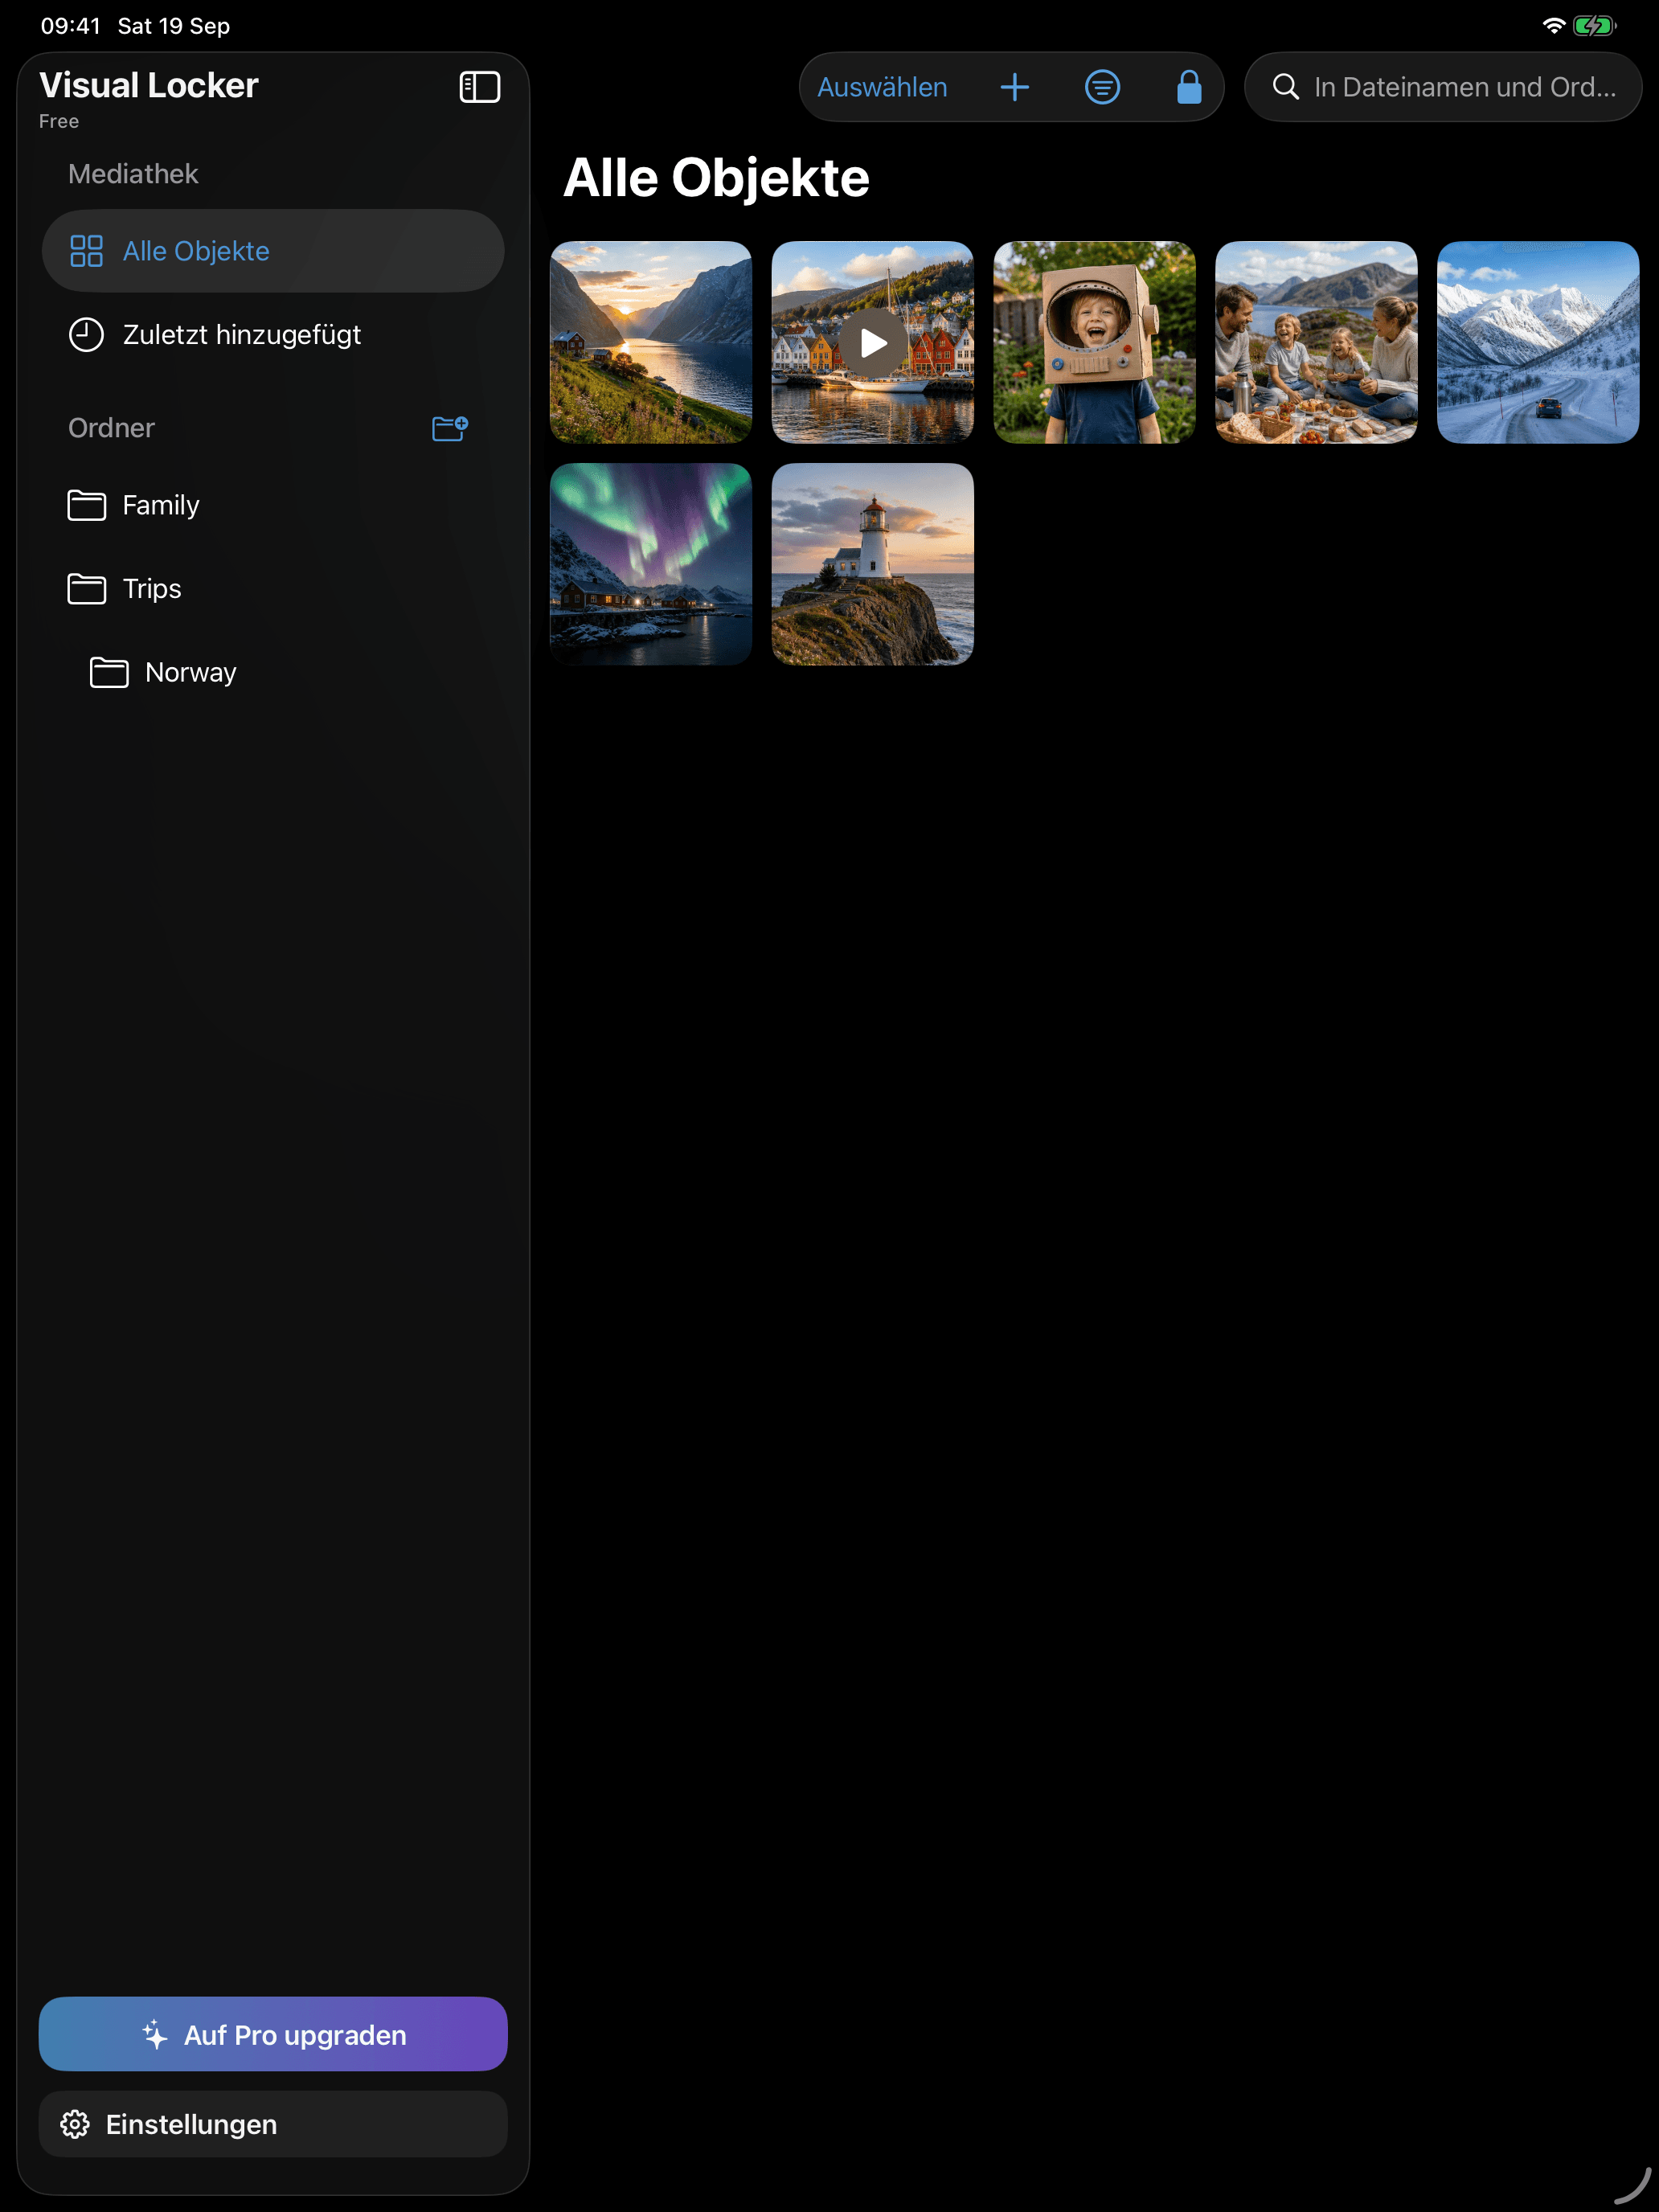Show Zuletzt hinzugefügt items
1659x2212 pixels.
click(273, 335)
